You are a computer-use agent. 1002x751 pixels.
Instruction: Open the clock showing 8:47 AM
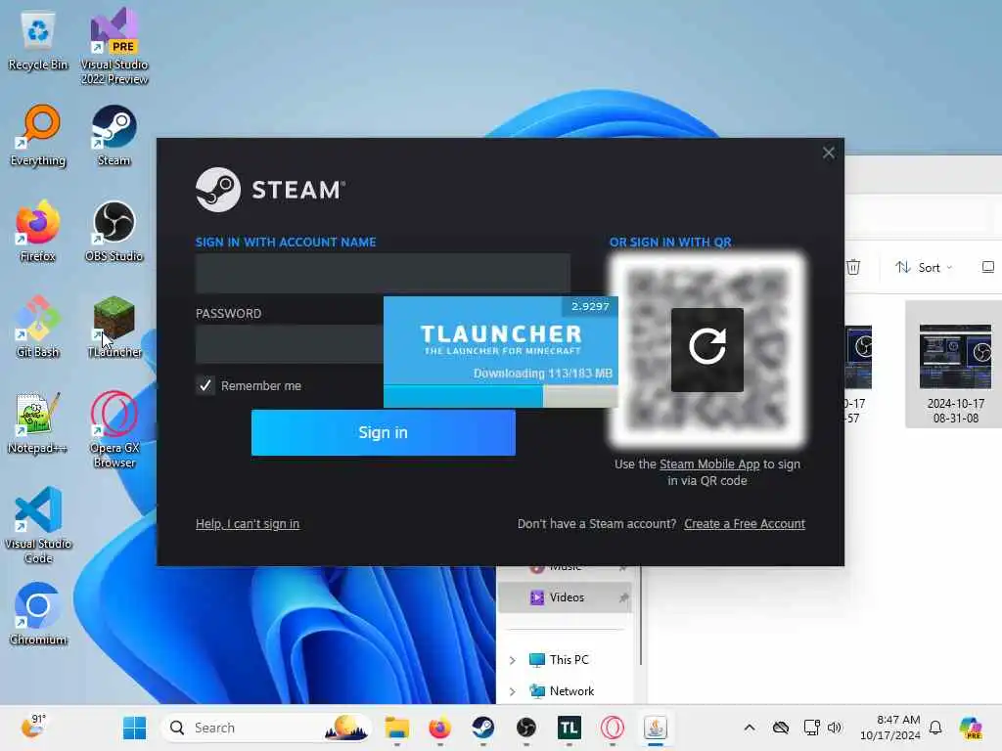pos(889,728)
